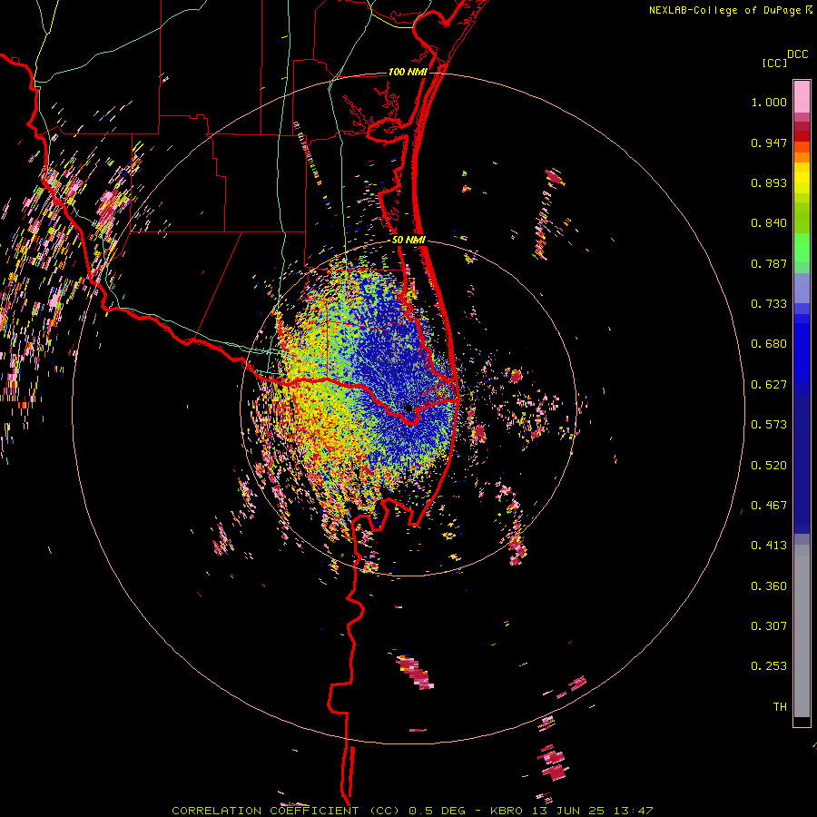Click the 0.360 color scale value
The width and height of the screenshot is (817, 817).
pyautogui.click(x=769, y=586)
